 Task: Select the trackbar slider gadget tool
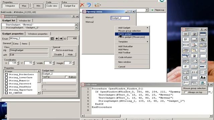[x=186, y=83]
